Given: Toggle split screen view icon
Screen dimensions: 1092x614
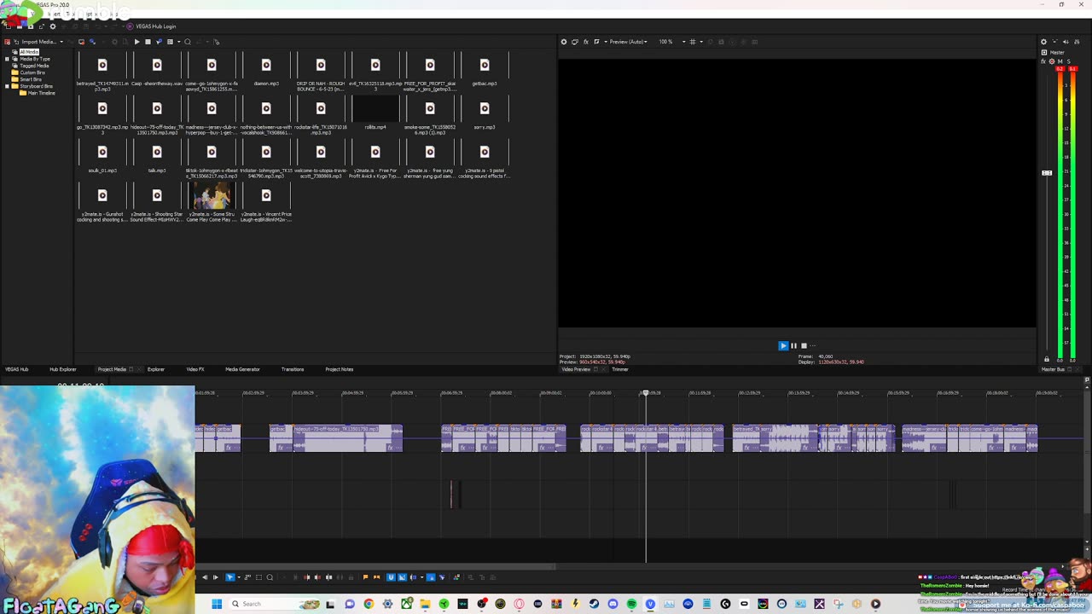Looking at the screenshot, I should pyautogui.click(x=596, y=42).
